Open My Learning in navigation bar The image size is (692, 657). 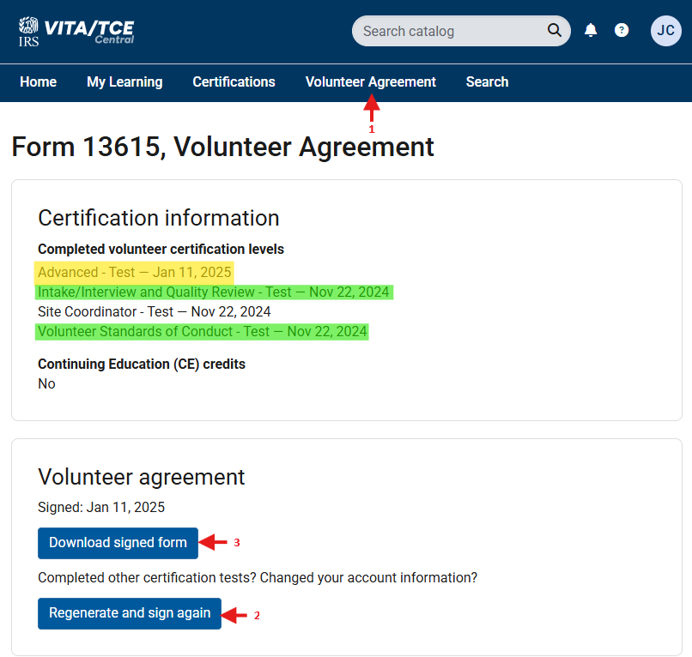pos(124,82)
